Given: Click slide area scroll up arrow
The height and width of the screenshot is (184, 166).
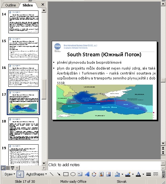Looking at the screenshot, I should pos(163,4).
